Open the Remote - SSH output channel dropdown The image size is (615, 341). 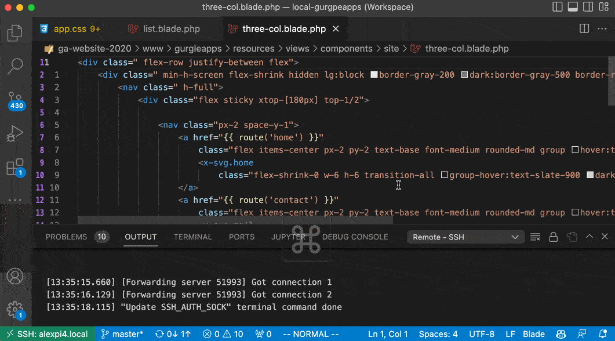pos(465,237)
